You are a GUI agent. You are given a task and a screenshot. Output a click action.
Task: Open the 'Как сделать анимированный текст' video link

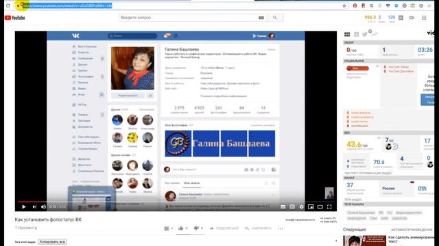[412, 239]
